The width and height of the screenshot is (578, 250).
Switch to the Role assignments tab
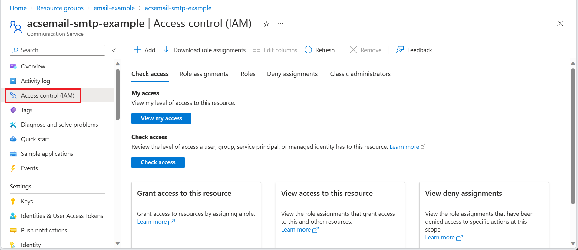pyautogui.click(x=204, y=74)
